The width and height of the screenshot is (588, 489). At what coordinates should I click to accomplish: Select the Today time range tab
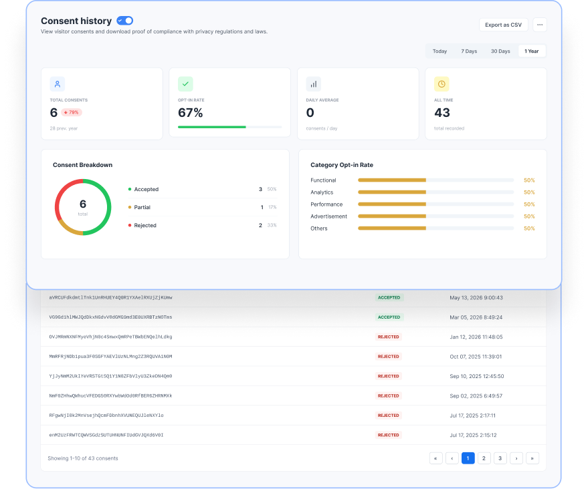(440, 51)
